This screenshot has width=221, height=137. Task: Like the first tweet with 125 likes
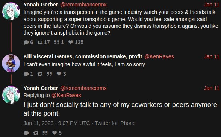coord(71,42)
